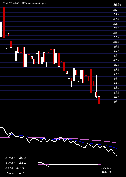Click the <<Live MACD label
Viewport: 126px width, 177px height.
(x=106, y=170)
